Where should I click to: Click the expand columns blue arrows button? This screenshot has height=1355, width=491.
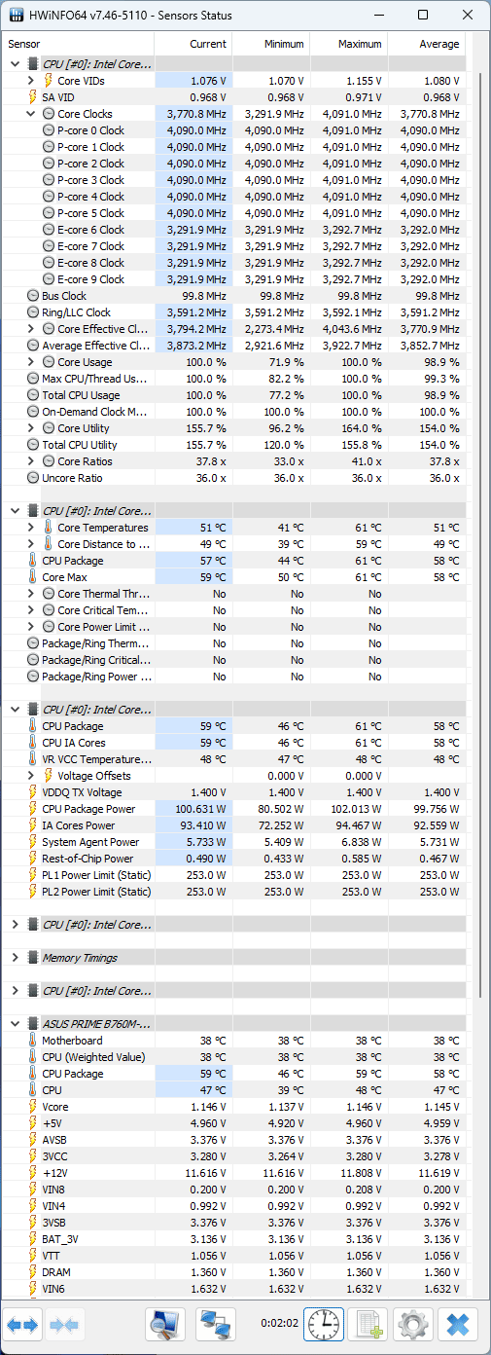click(23, 1324)
